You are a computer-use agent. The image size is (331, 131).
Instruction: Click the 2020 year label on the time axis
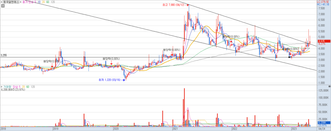click(x=116, y=129)
